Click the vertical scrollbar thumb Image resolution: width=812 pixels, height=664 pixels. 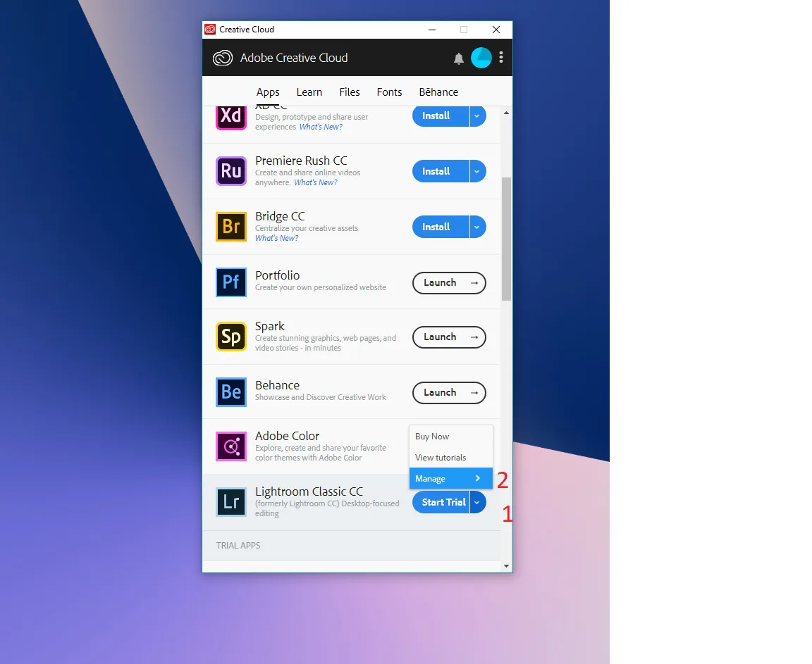pyautogui.click(x=507, y=239)
